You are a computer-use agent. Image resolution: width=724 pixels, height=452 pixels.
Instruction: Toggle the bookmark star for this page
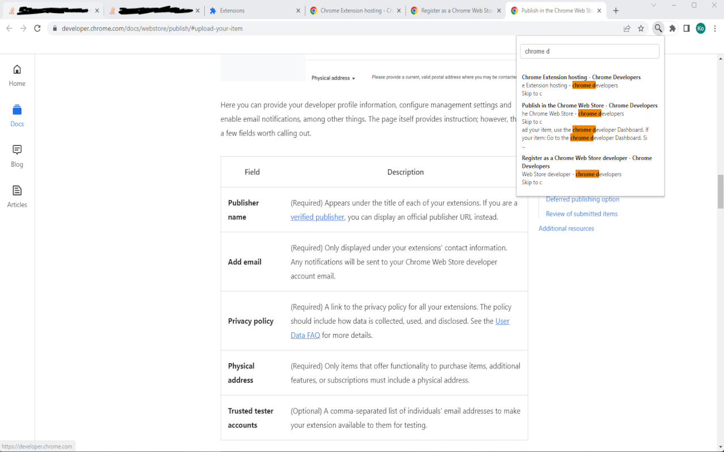(x=641, y=28)
